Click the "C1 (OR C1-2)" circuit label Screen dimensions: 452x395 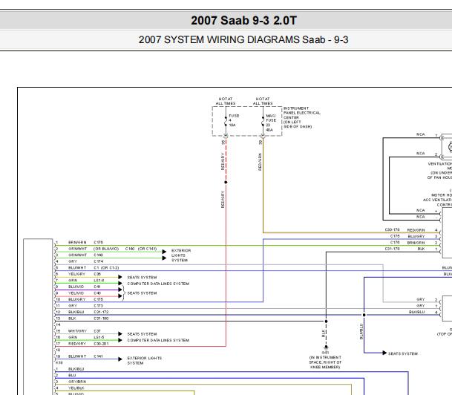(106, 267)
